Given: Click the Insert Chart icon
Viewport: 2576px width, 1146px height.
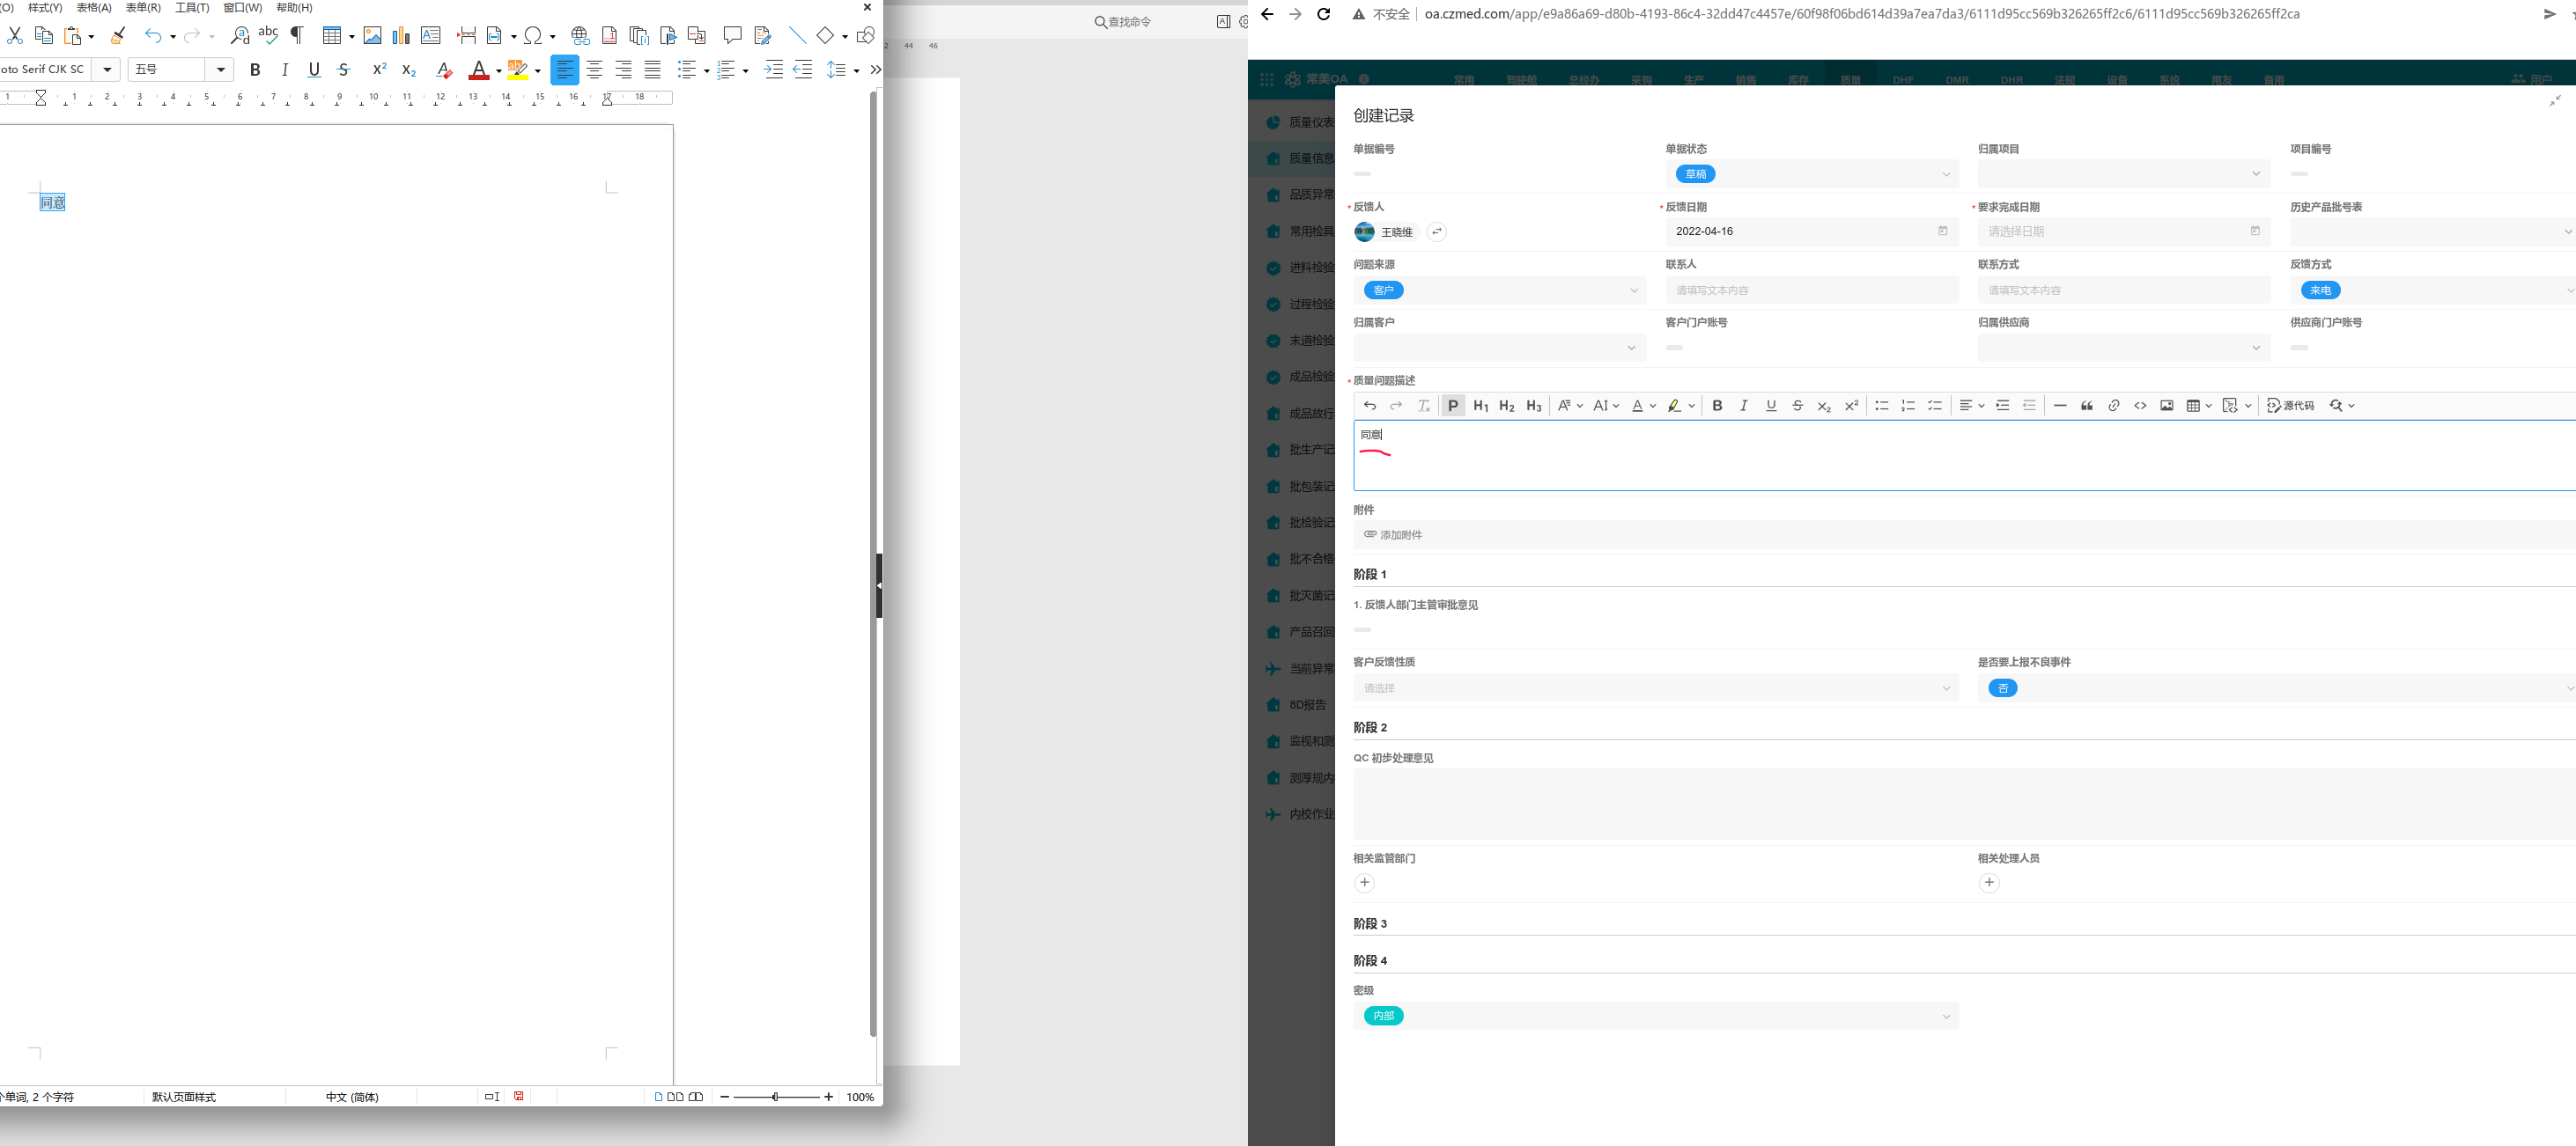Looking at the screenshot, I should pos(401,36).
